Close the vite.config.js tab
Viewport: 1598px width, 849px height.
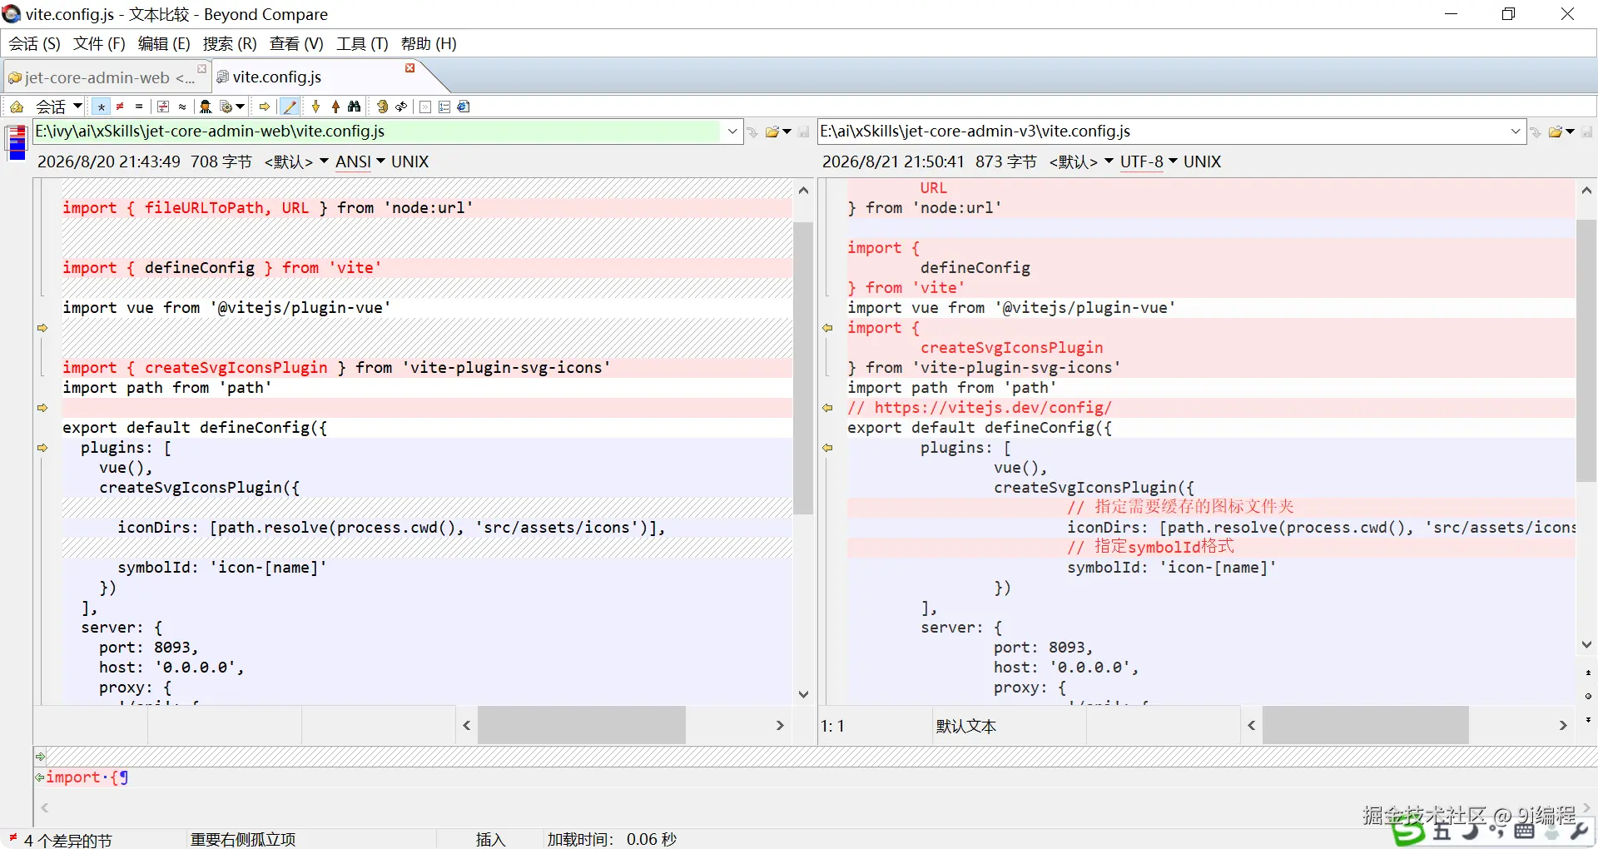click(409, 68)
